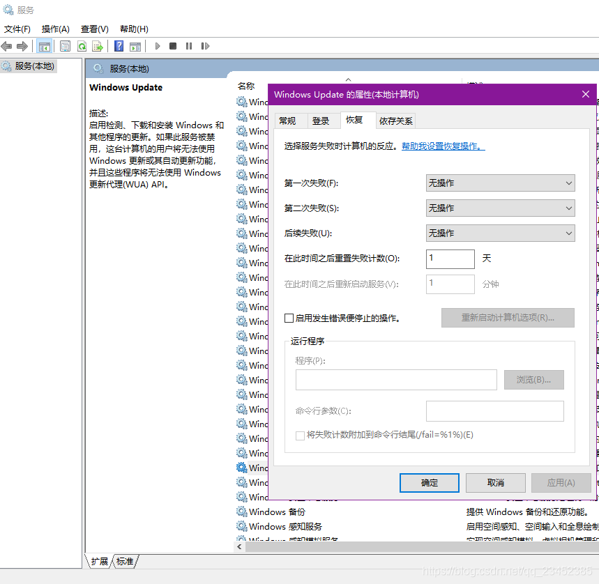599x584 pixels.
Task: Click the Windows 感知服务 gear icon
Action: [242, 526]
